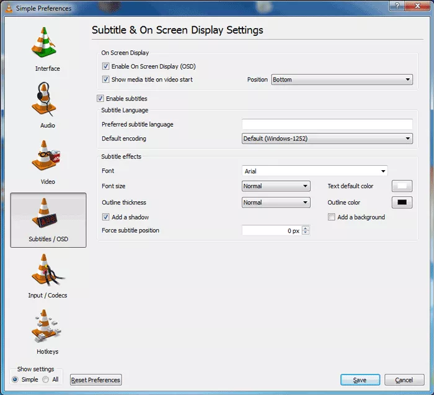Click the Cancel button

404,379
